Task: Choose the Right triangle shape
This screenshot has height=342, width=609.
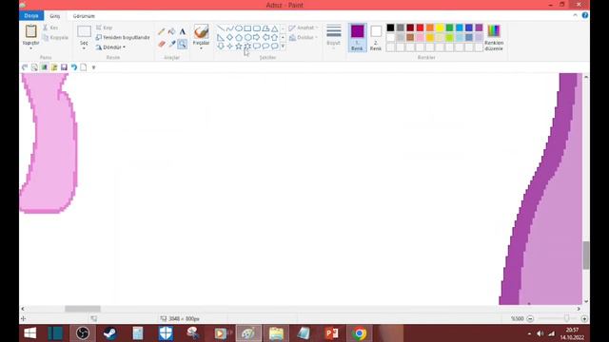Action: click(221, 37)
